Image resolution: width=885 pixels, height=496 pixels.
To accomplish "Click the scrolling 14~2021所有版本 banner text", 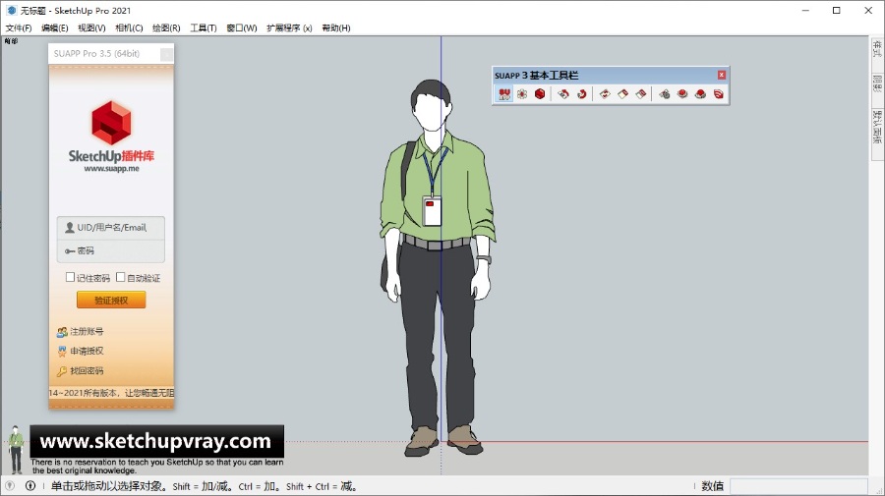I will [x=111, y=393].
